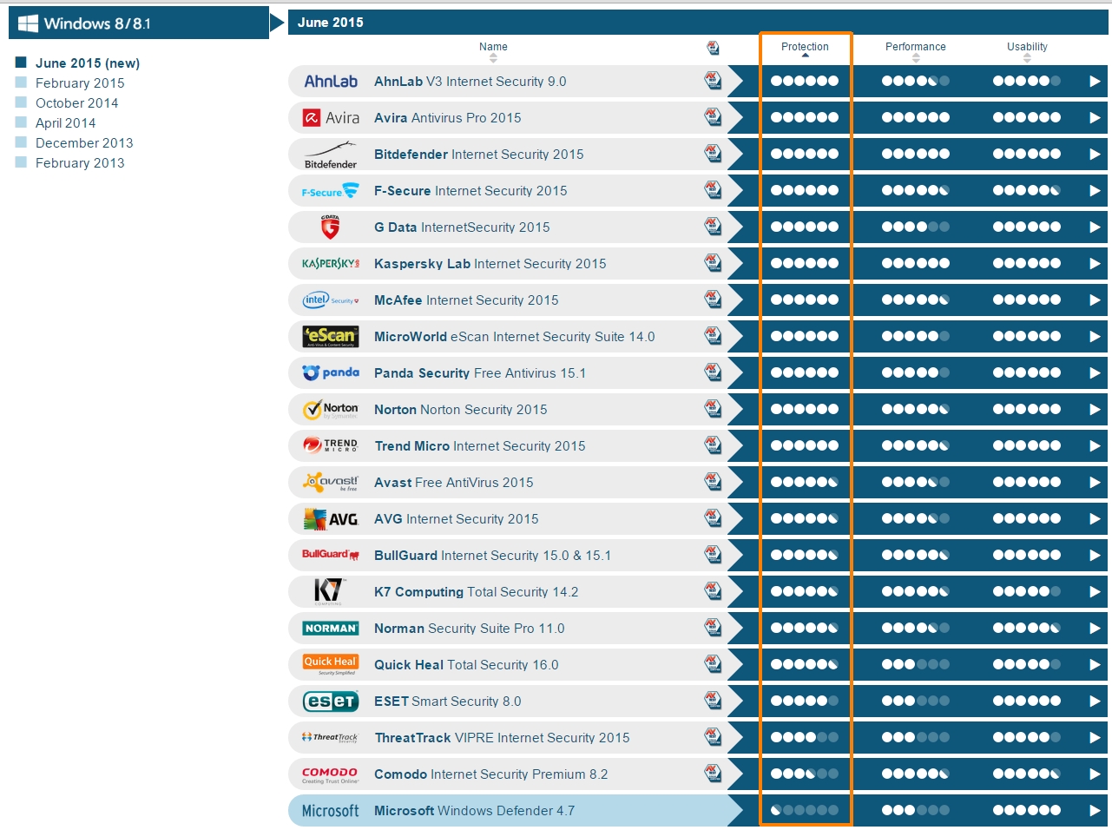Open the certificate icon for Avira Antivirus Pro
1112x830 pixels.
click(713, 117)
